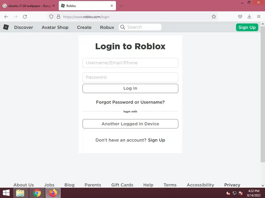This screenshot has width=265, height=198.
Task: Open the Blog footer link
Action: [x=69, y=185]
